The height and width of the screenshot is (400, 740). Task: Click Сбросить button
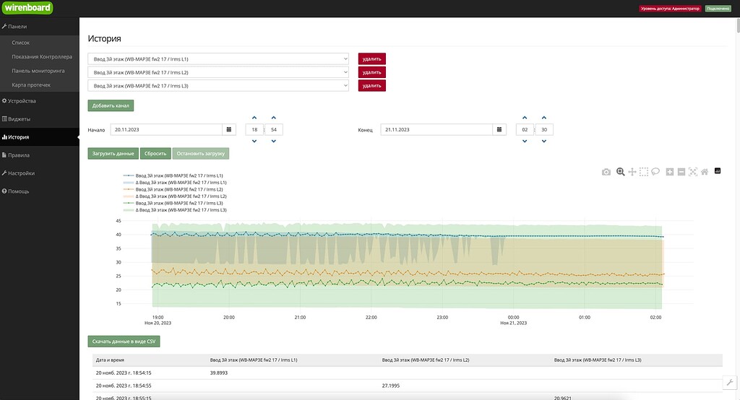click(x=155, y=153)
